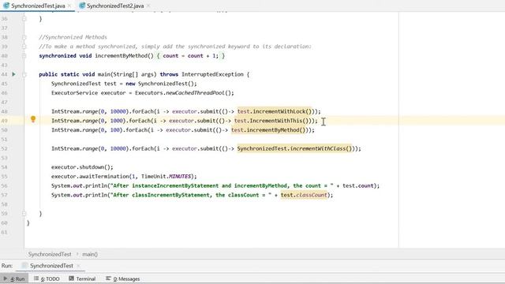Collapse the fold end marker on line 59

point(24,214)
